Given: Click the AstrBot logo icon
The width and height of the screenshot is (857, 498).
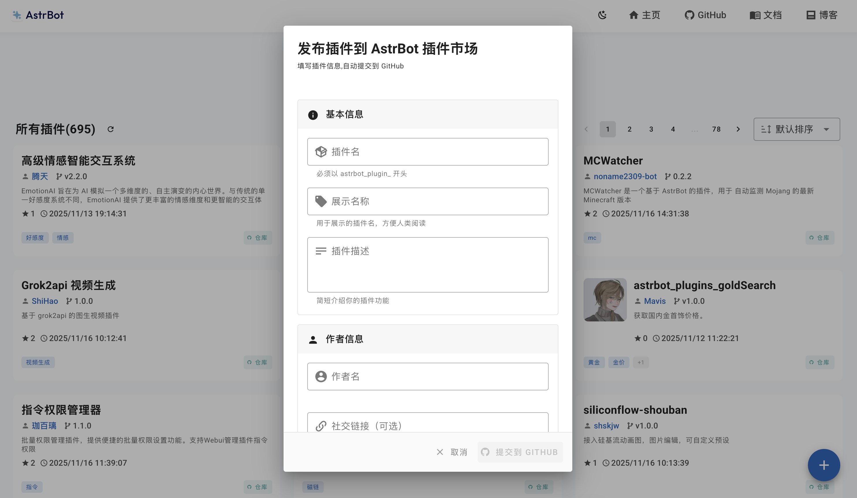Looking at the screenshot, I should click(17, 15).
